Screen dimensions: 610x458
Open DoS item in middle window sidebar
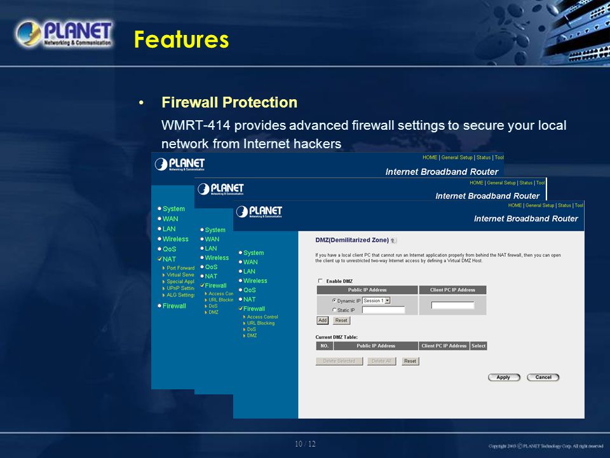213,306
